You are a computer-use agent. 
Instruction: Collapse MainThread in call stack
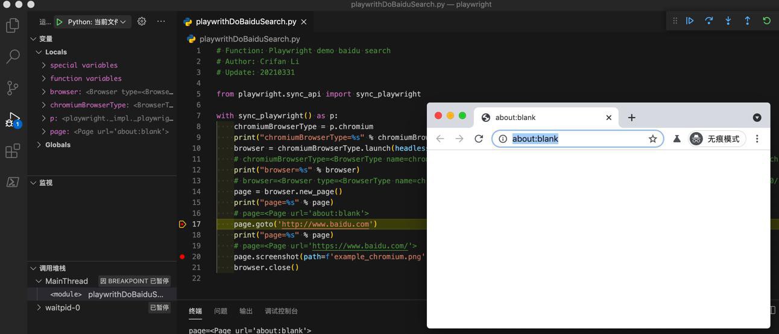pos(39,281)
